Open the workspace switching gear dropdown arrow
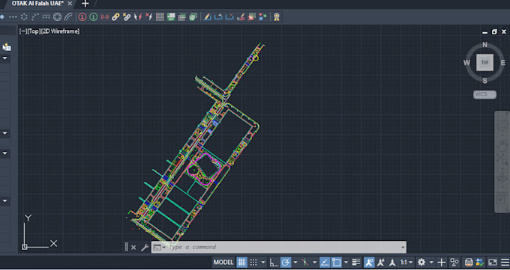Image resolution: width=510 pixels, height=270 pixels. pyautogui.click(x=431, y=263)
